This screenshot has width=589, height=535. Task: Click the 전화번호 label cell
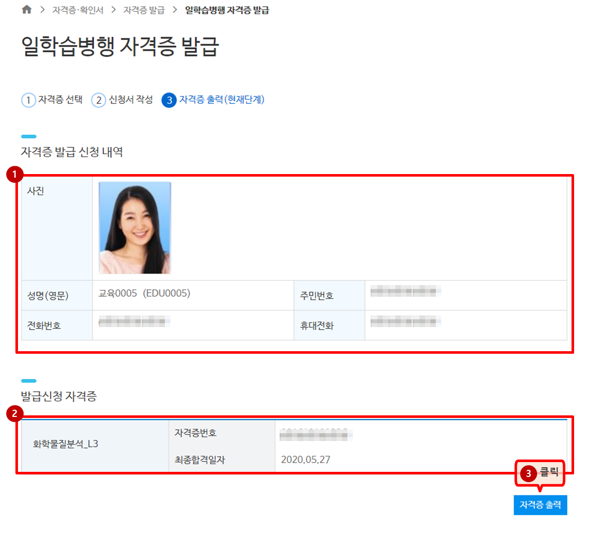[57, 326]
